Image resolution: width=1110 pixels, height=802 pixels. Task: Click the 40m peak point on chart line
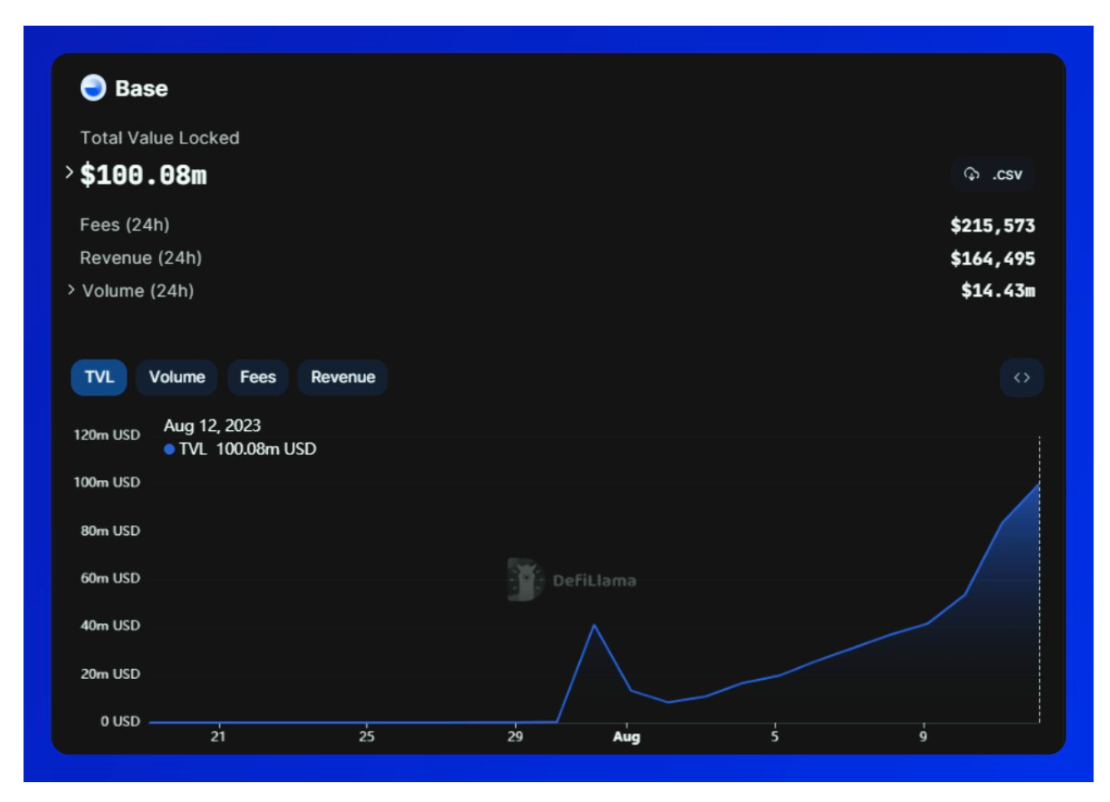click(594, 625)
